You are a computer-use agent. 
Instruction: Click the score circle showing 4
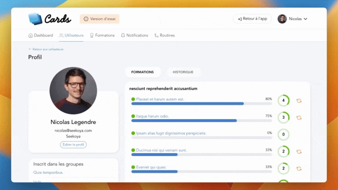283,101
